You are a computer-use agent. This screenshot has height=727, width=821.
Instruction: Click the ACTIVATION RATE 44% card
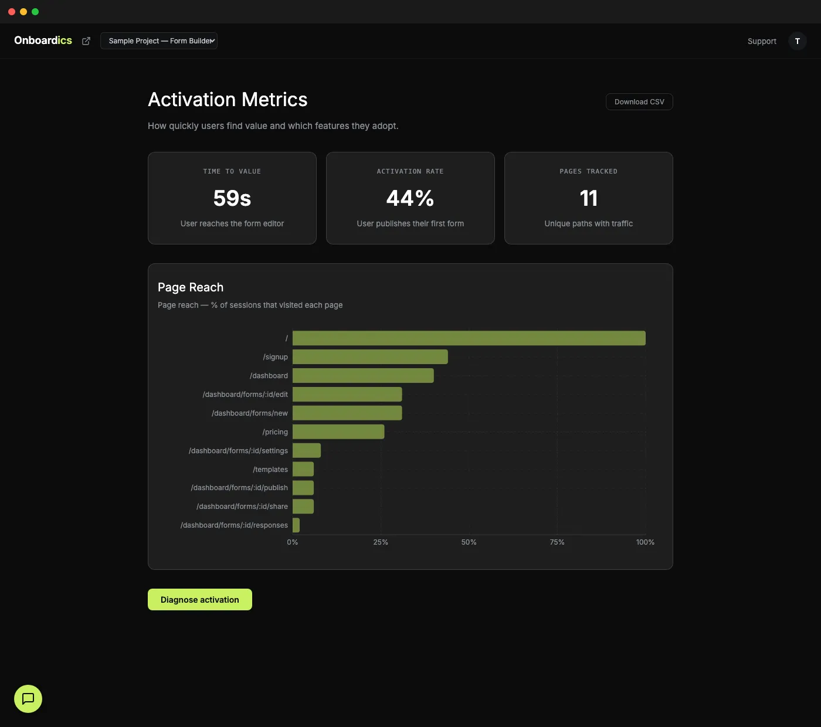click(x=410, y=198)
